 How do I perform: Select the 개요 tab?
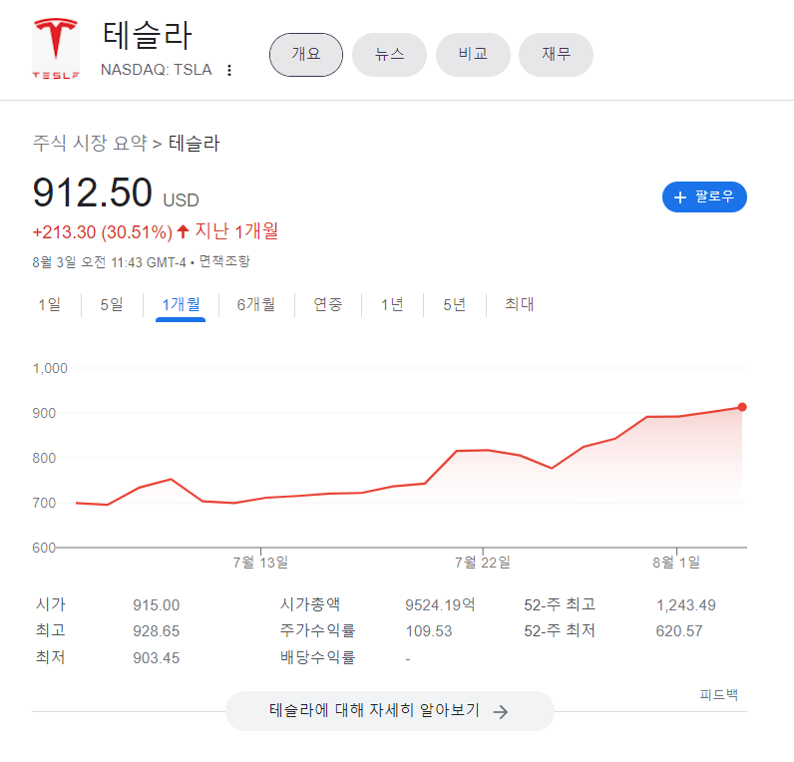306,55
